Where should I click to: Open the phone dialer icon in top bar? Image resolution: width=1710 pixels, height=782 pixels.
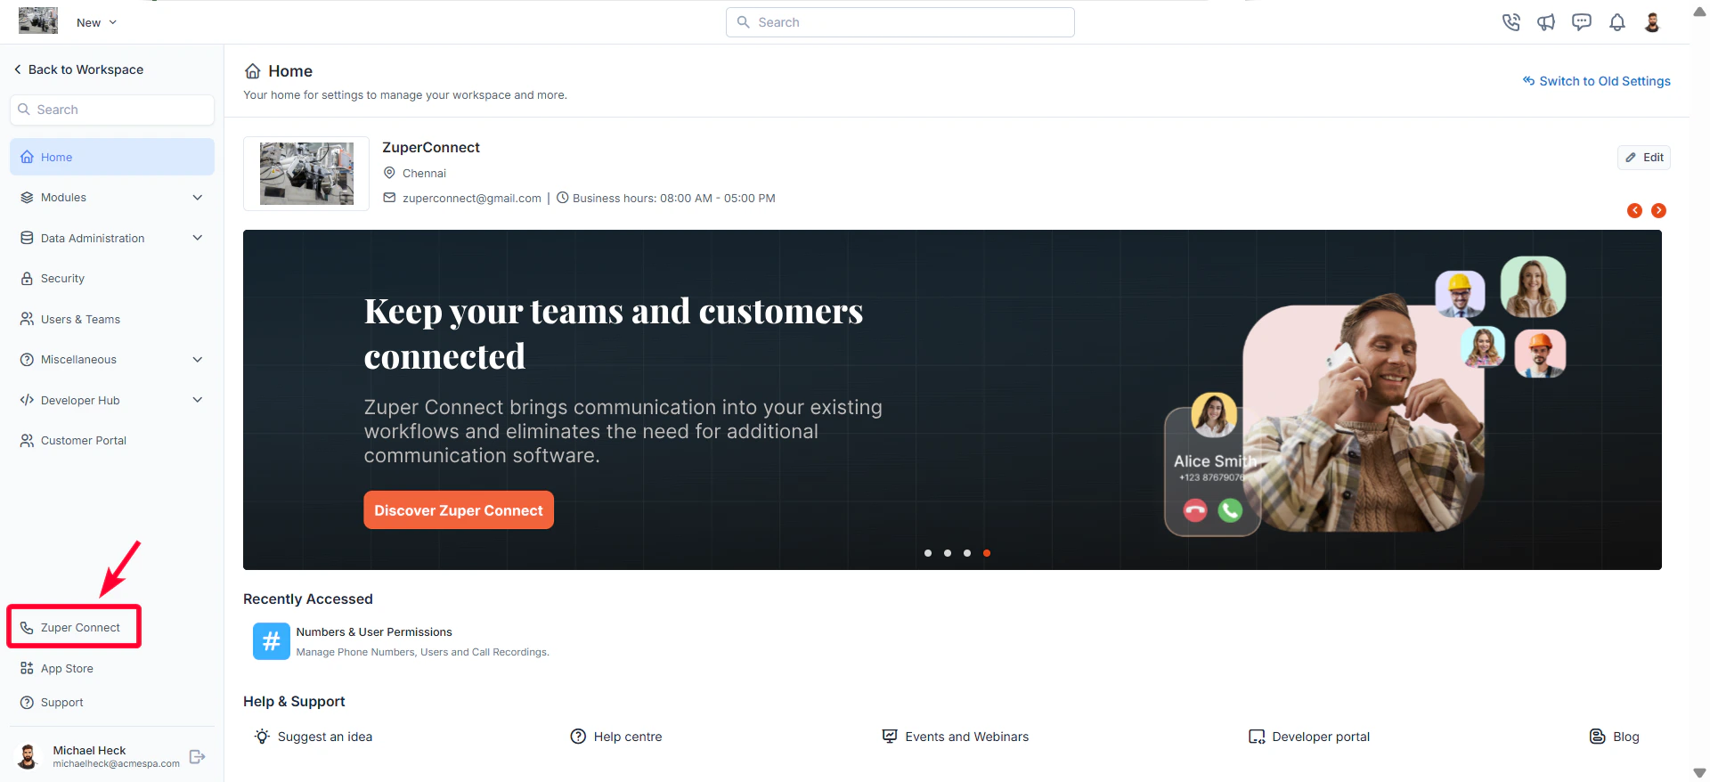(x=1510, y=22)
